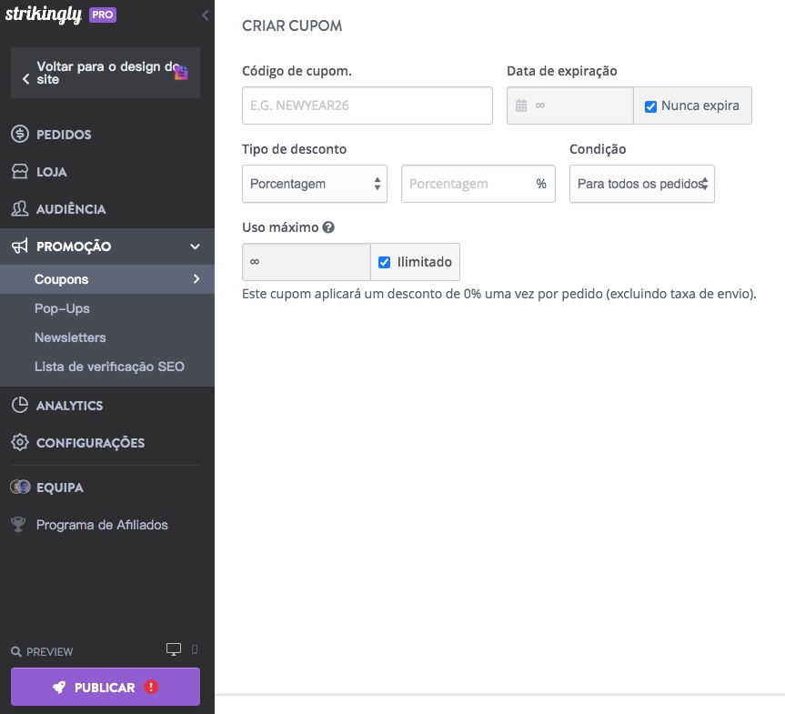785x714 pixels.
Task: Open Newsletters in the sidebar
Action: 70,337
